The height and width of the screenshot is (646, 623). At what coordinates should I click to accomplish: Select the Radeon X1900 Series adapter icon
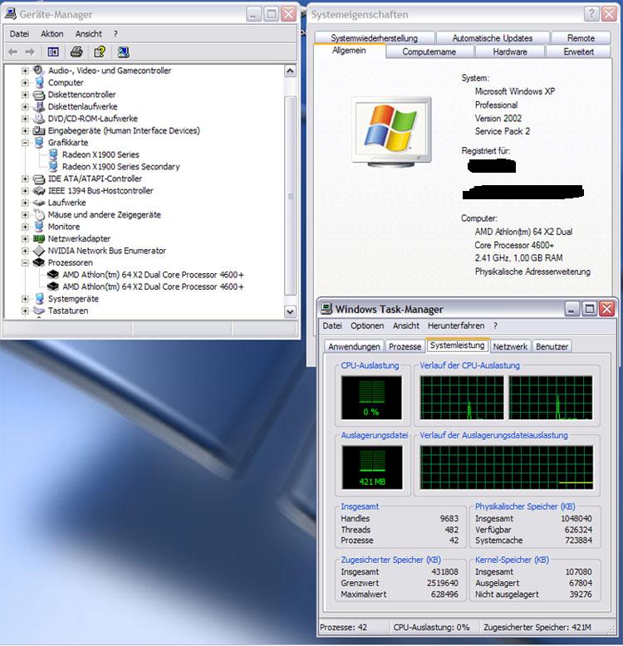pos(53,154)
